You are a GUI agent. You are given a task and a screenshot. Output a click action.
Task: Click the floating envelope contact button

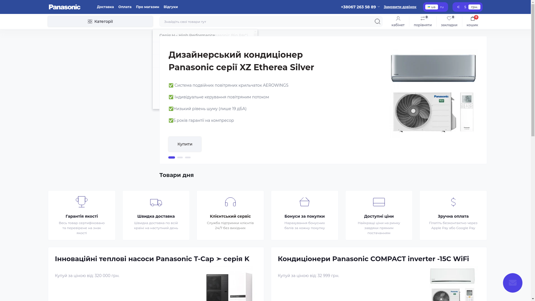[x=512, y=283]
